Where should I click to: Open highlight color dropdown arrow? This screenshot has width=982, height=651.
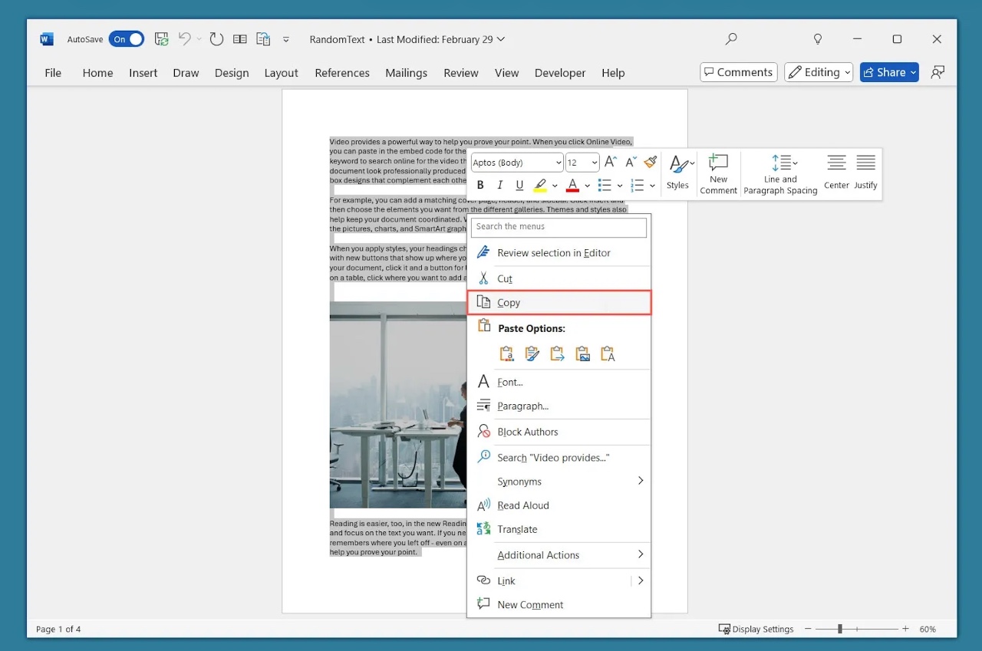pos(555,186)
